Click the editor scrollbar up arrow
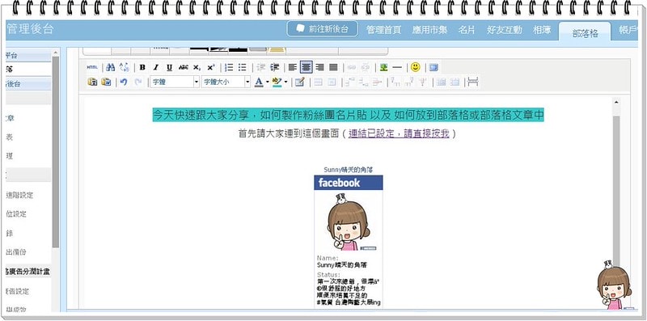 tap(616, 102)
